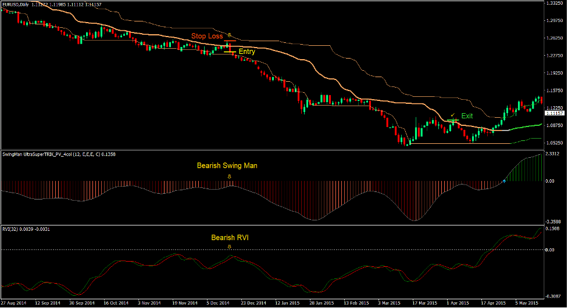Image resolution: width=568 pixels, height=308 pixels.
Task: Click the 0.1508 RVI scale value
Action: tap(552, 229)
